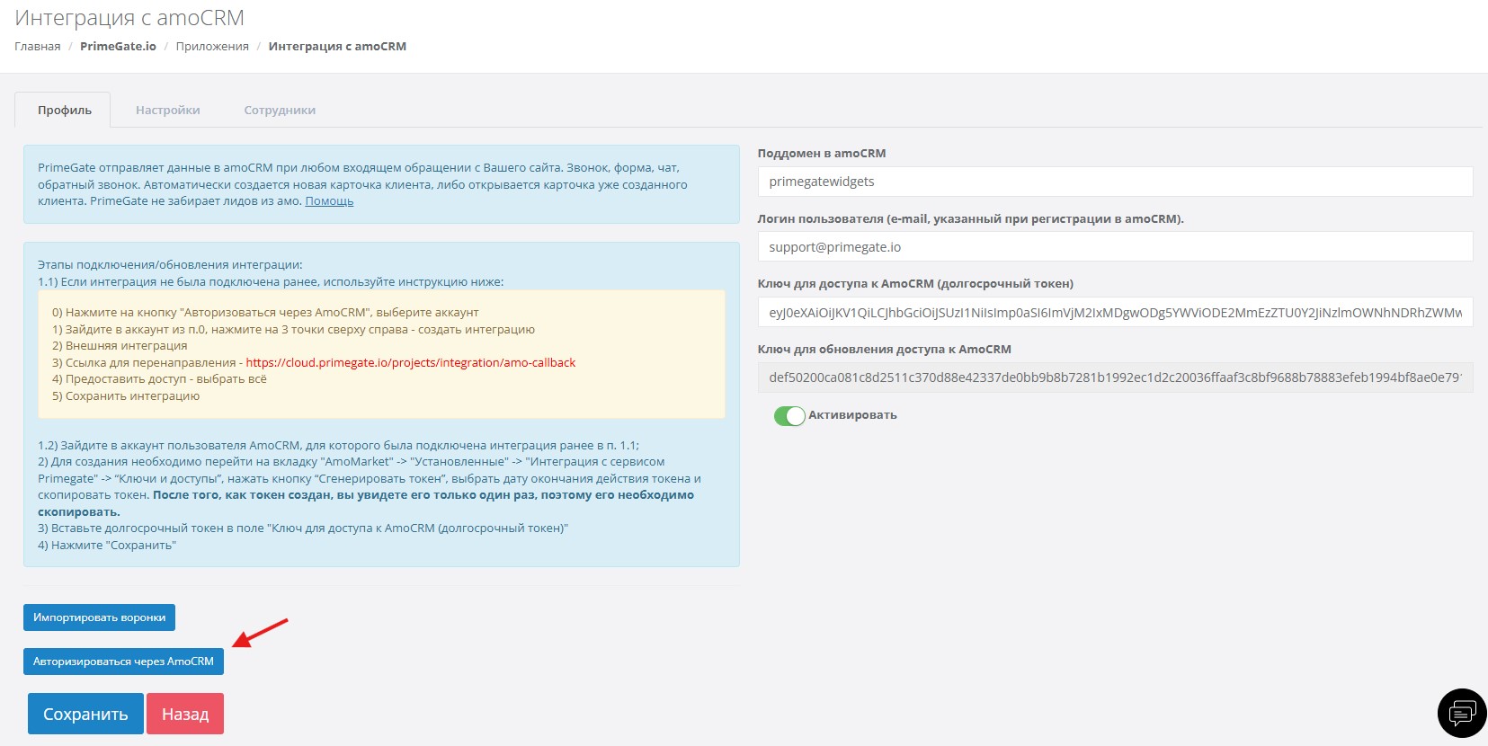Click the label Поддомен в amoCRM
The height and width of the screenshot is (746, 1488).
click(822, 153)
